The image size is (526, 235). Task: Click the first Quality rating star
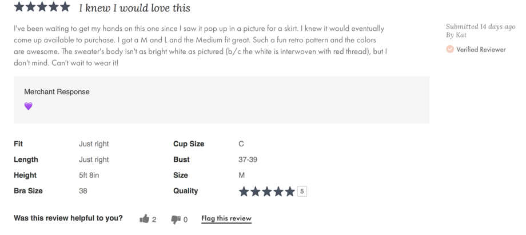[x=245, y=192]
